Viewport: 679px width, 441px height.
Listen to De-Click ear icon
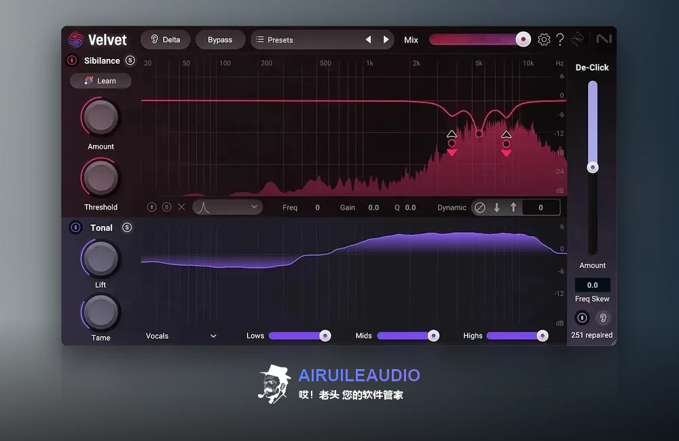(x=603, y=318)
